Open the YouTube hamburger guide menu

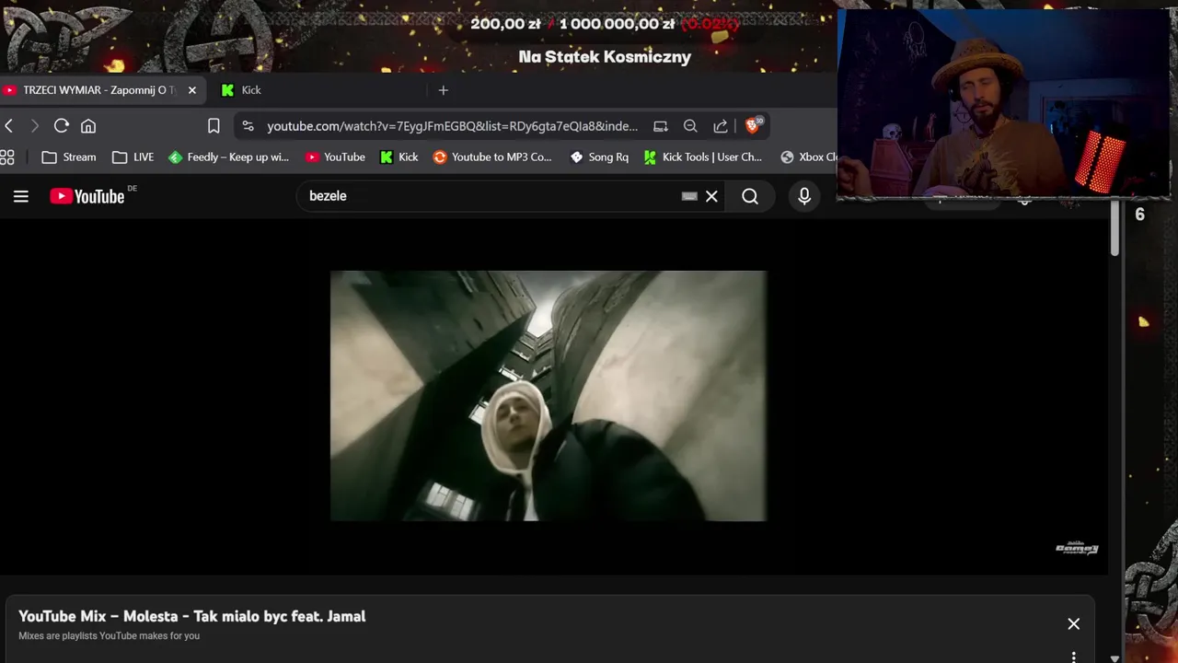[x=21, y=196]
